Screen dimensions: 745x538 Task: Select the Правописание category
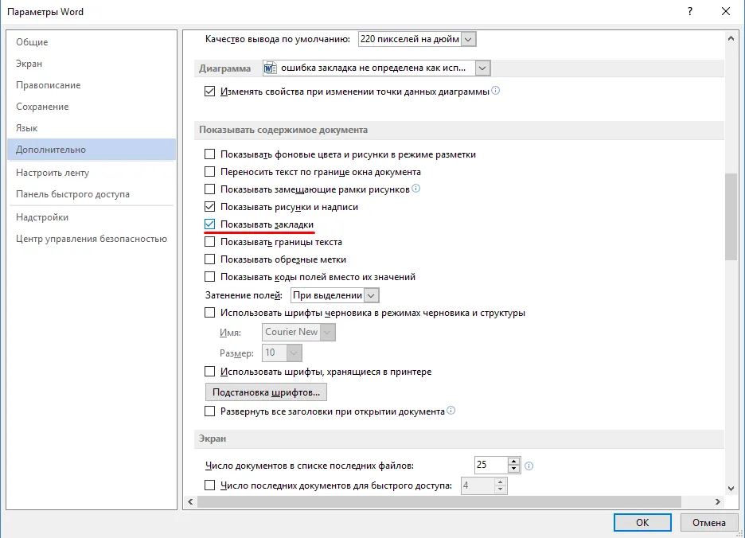coord(92,85)
